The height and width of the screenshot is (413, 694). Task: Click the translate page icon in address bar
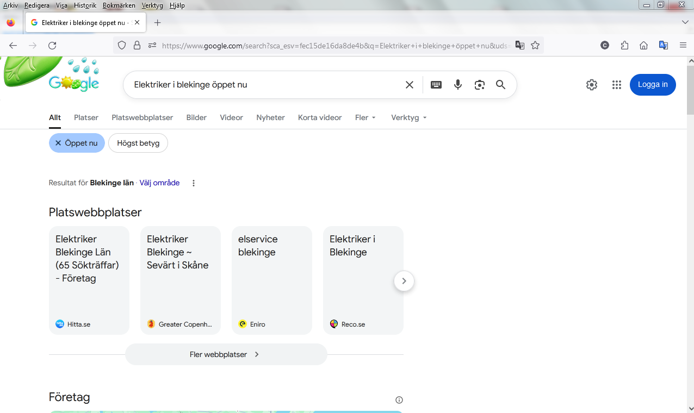[x=520, y=46]
